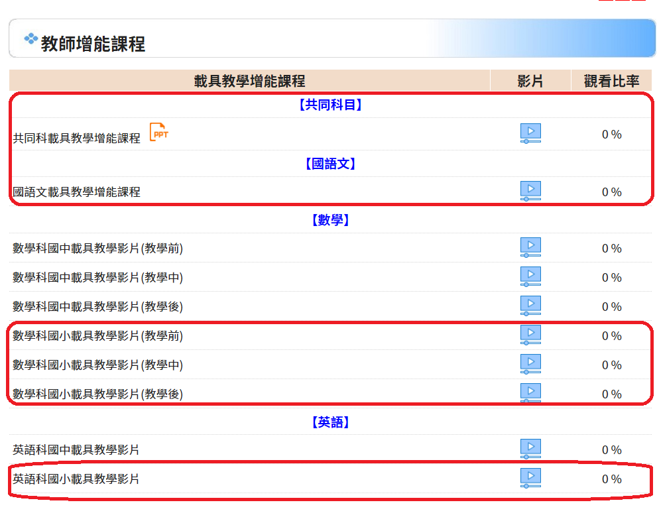Click the 【共同科目】 section heading
The width and height of the screenshot is (659, 527).
tap(330, 105)
